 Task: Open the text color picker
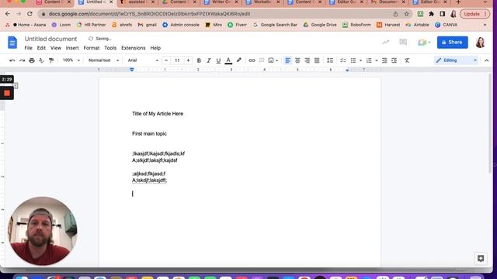coord(228,60)
